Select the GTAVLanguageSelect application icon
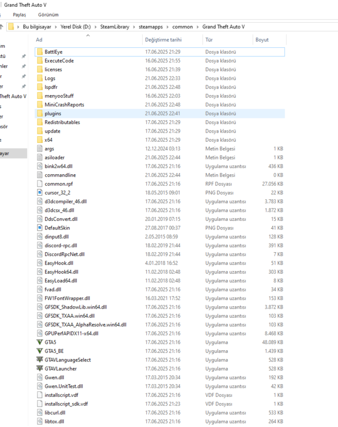 tap(40, 360)
